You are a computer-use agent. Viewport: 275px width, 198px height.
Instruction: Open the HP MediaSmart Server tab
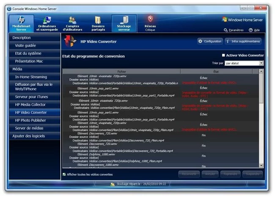tap(21, 24)
